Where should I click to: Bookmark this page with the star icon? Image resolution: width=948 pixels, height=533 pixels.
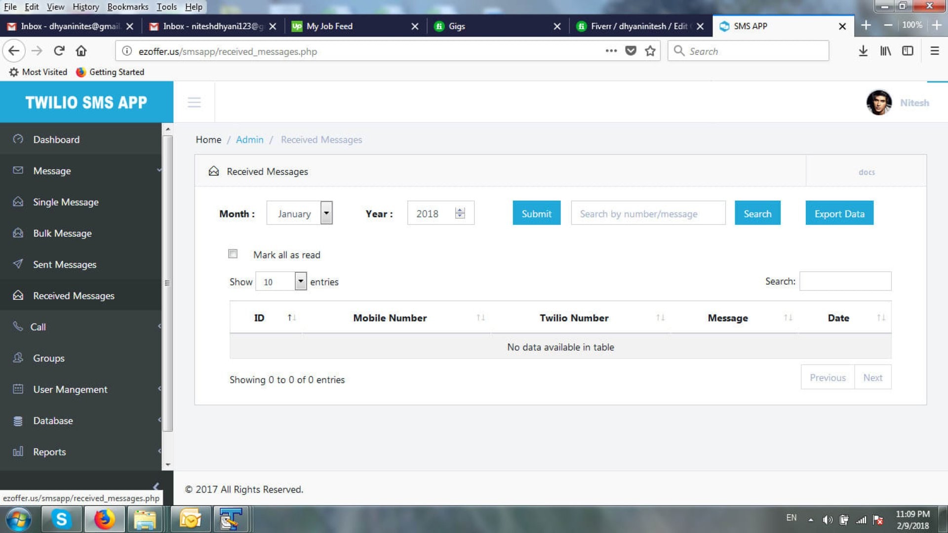(650, 51)
